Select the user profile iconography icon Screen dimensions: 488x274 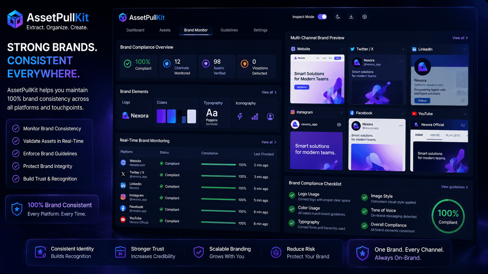point(270,117)
